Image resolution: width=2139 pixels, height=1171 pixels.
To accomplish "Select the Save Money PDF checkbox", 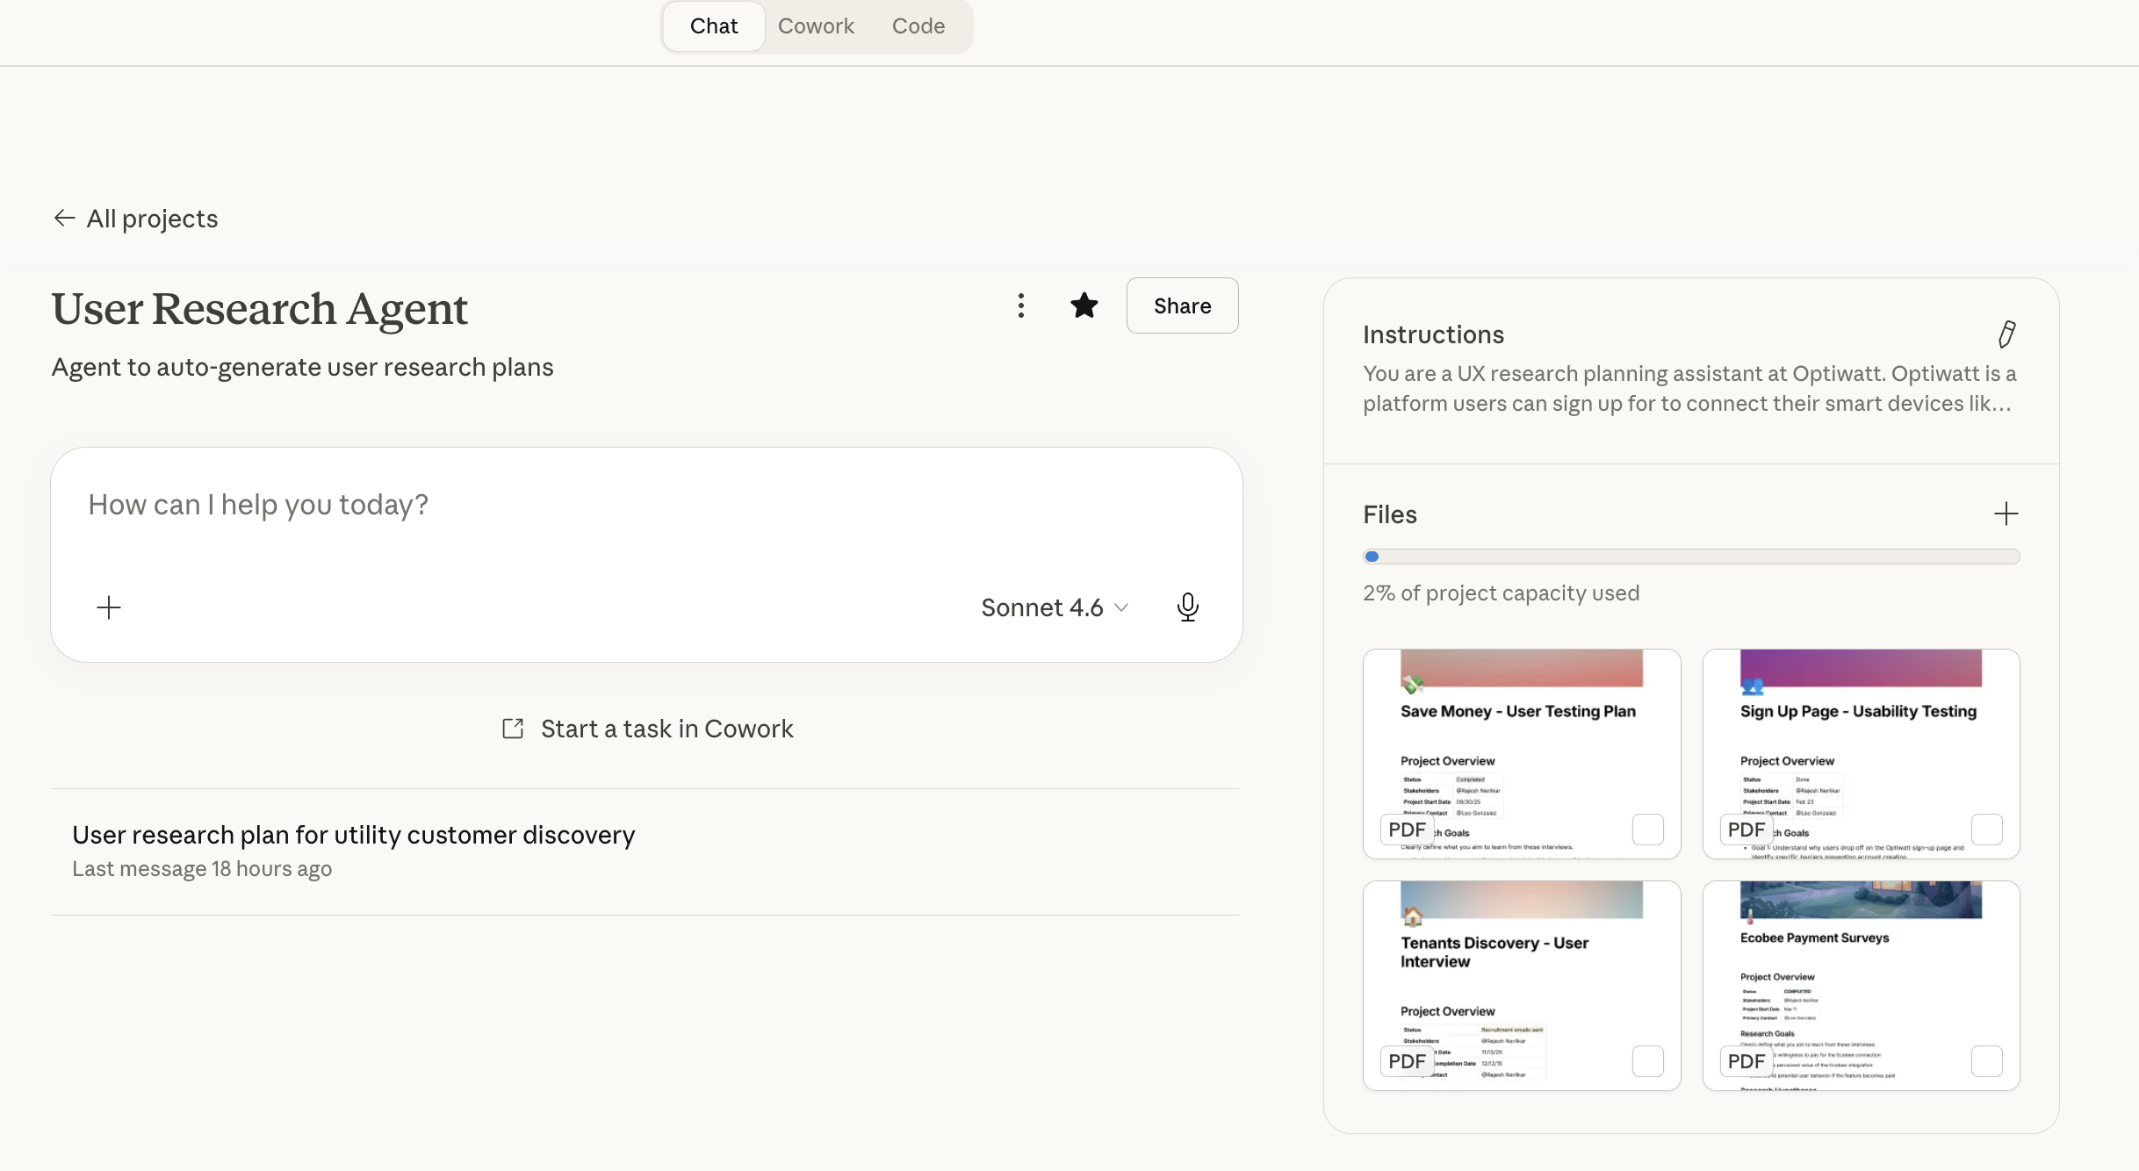I will (x=1647, y=830).
